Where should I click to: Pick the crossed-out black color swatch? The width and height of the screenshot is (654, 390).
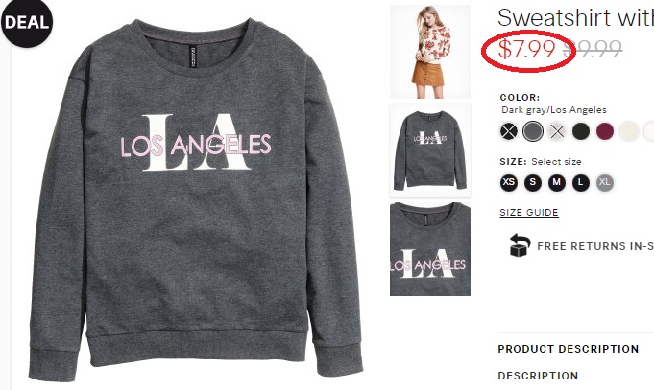508,131
